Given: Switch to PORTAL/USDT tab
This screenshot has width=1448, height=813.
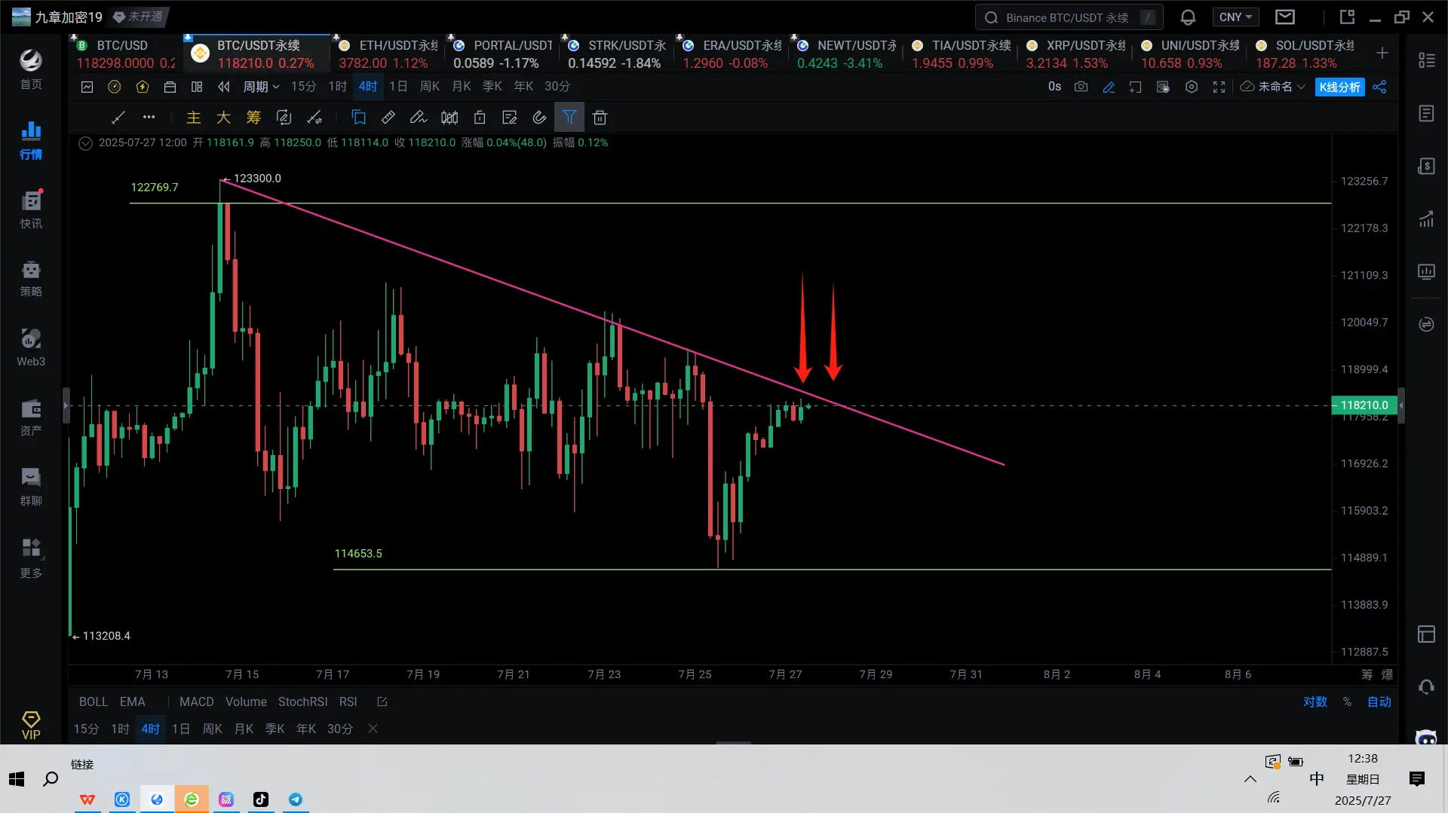Looking at the screenshot, I should (503, 53).
